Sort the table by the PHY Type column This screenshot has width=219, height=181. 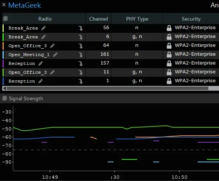pyautogui.click(x=137, y=19)
